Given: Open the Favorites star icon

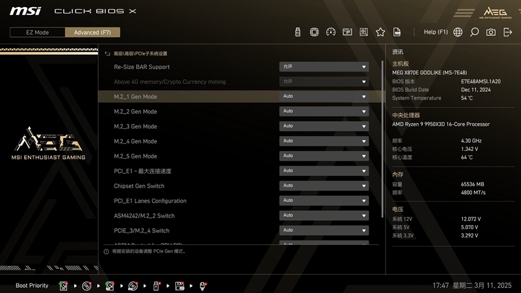Looking at the screenshot, I should pyautogui.click(x=380, y=32).
